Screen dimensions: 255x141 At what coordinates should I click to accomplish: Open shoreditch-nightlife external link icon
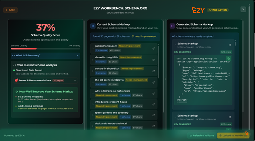click(x=154, y=60)
